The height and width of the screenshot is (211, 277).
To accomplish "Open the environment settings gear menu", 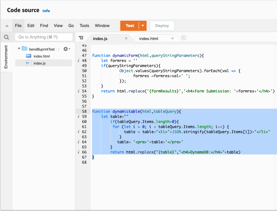I will (x=66, y=49).
